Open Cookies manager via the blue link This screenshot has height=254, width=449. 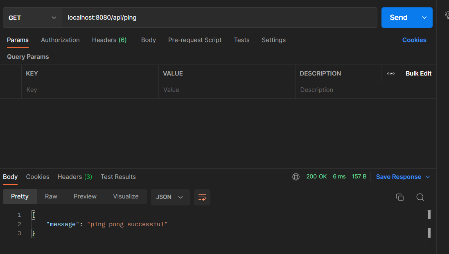(x=414, y=40)
